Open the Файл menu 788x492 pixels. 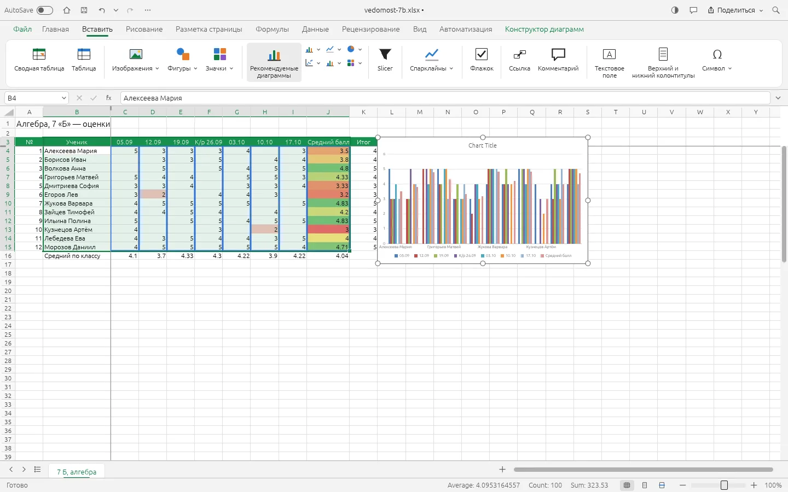click(22, 29)
